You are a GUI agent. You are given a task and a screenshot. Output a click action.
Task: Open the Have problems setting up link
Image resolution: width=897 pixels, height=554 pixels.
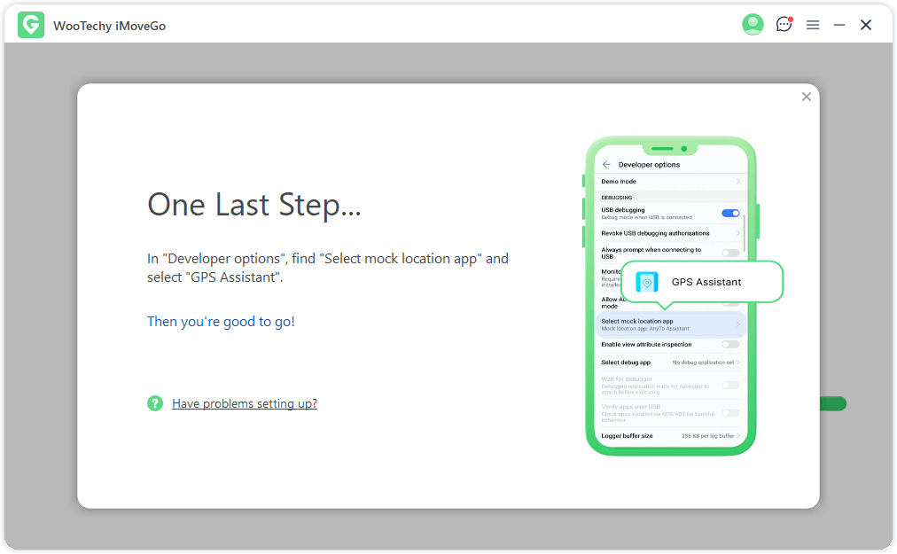(x=245, y=403)
